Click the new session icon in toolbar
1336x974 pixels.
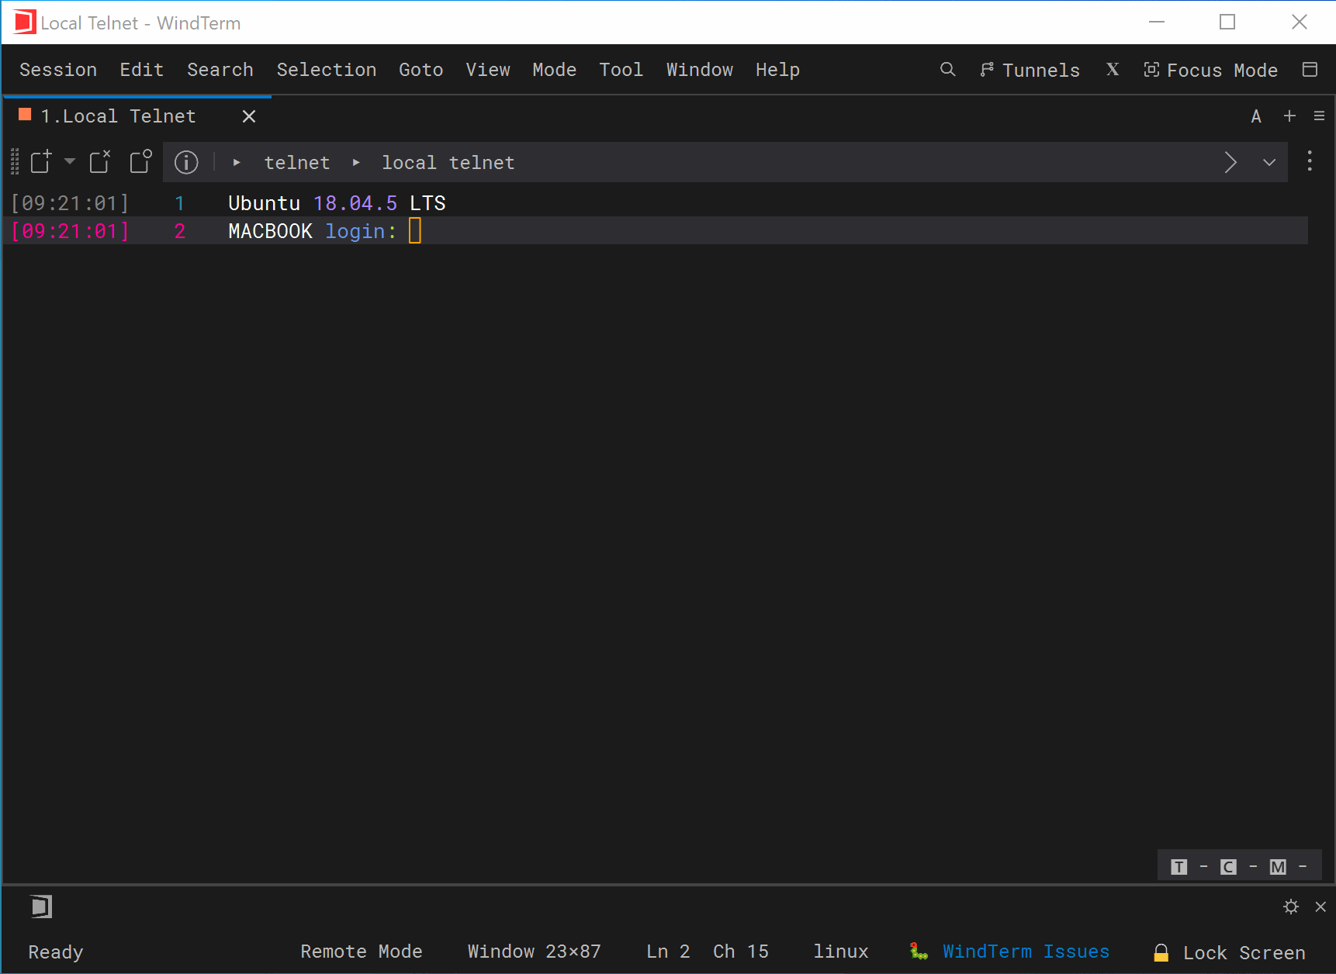pos(41,161)
